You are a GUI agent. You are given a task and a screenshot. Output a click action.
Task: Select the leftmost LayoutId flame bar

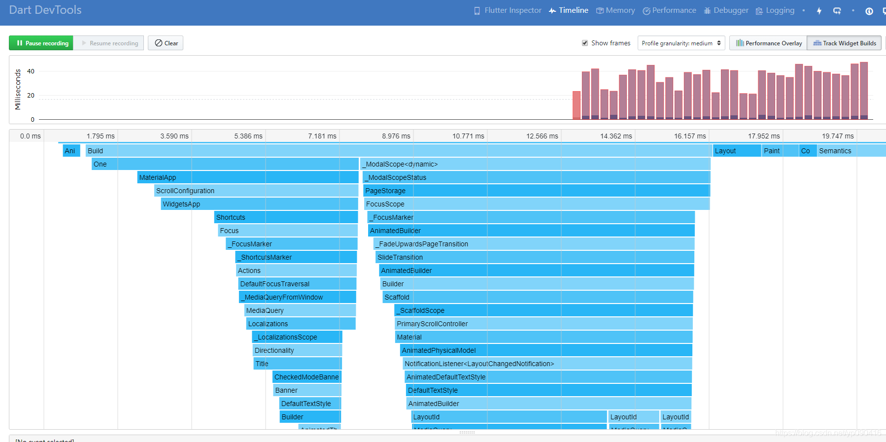click(x=509, y=417)
